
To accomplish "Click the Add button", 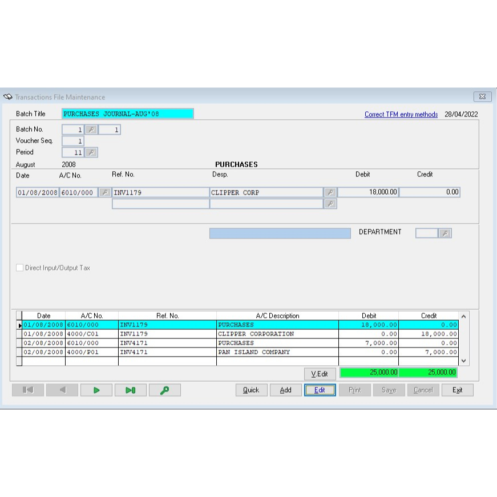I will (285, 390).
